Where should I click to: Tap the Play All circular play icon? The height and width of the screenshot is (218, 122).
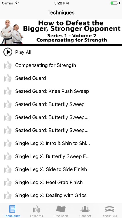(8, 52)
